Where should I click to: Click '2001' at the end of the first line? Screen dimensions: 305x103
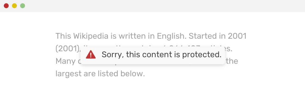click(237, 36)
